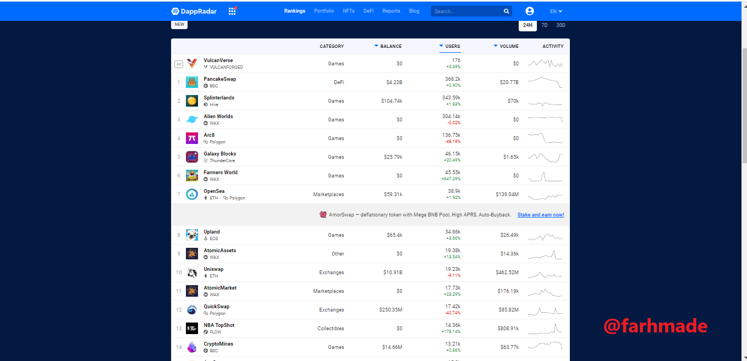Click the PancakeSwap bunny logo
Screen dimensions: 747x361
(x=192, y=82)
